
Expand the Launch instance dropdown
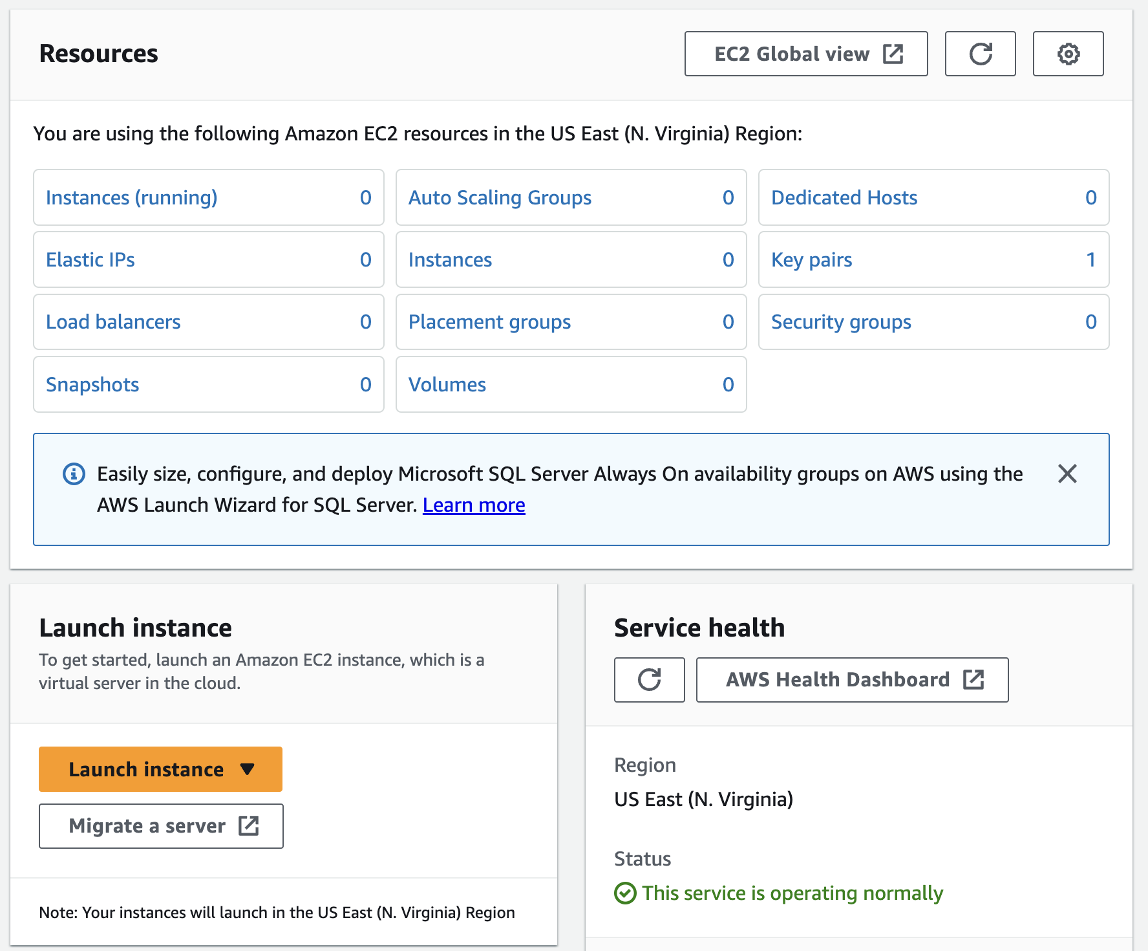coord(246,769)
